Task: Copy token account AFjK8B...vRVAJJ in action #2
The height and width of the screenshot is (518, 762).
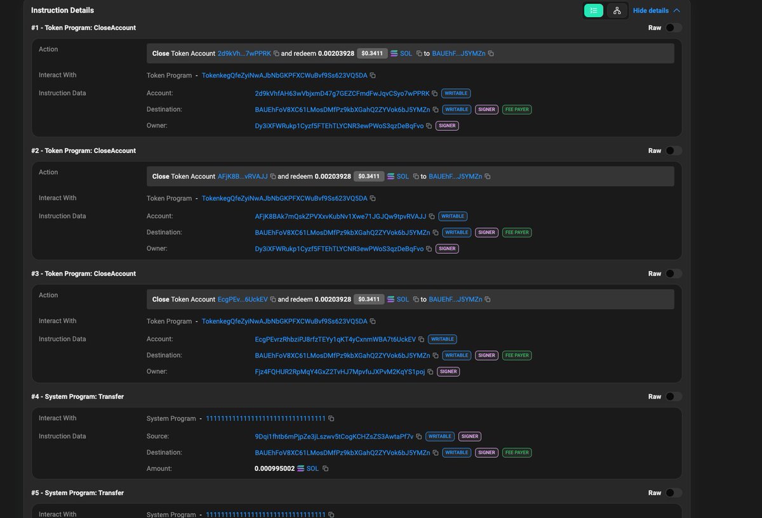Action: tap(273, 176)
